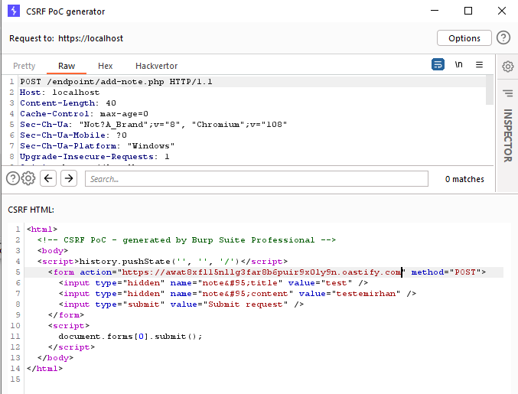Click the method="POST" attribute in form
The height and width of the screenshot is (394, 518).
pyautogui.click(x=445, y=272)
